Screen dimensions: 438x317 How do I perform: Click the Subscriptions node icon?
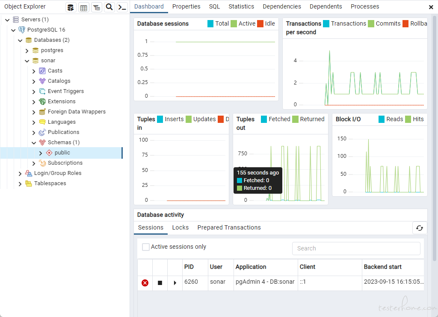(x=42, y=163)
